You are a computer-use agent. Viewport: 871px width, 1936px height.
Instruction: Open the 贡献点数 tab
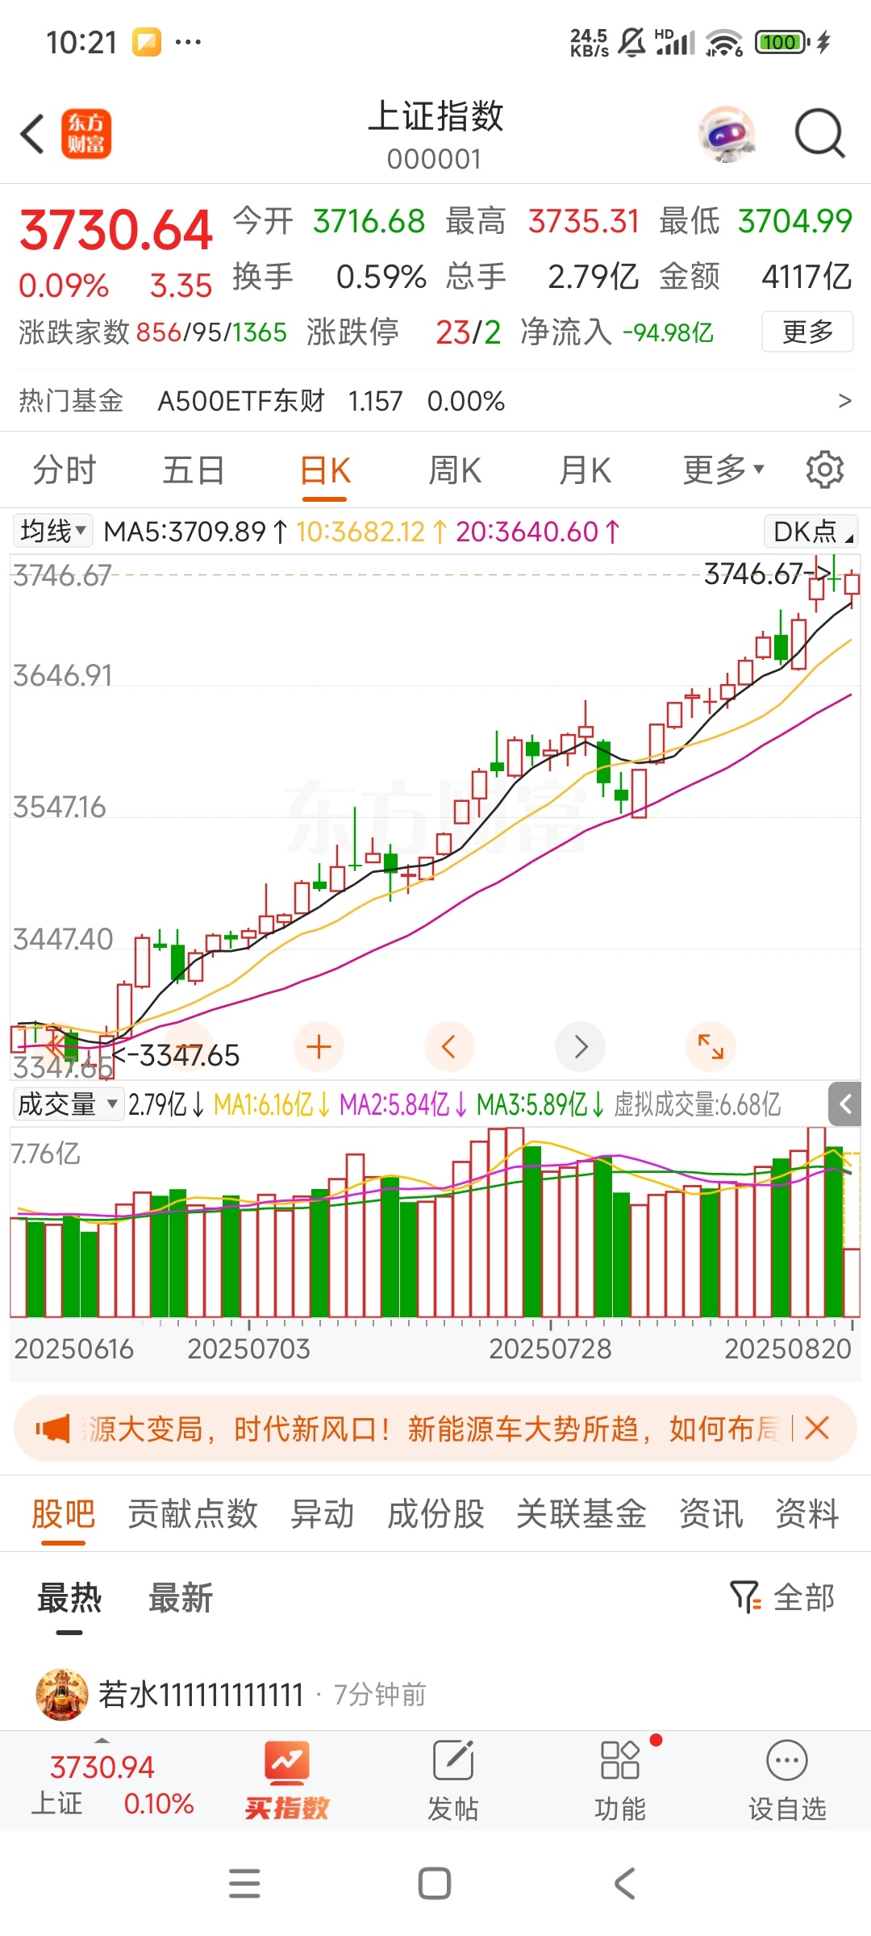click(x=193, y=1514)
